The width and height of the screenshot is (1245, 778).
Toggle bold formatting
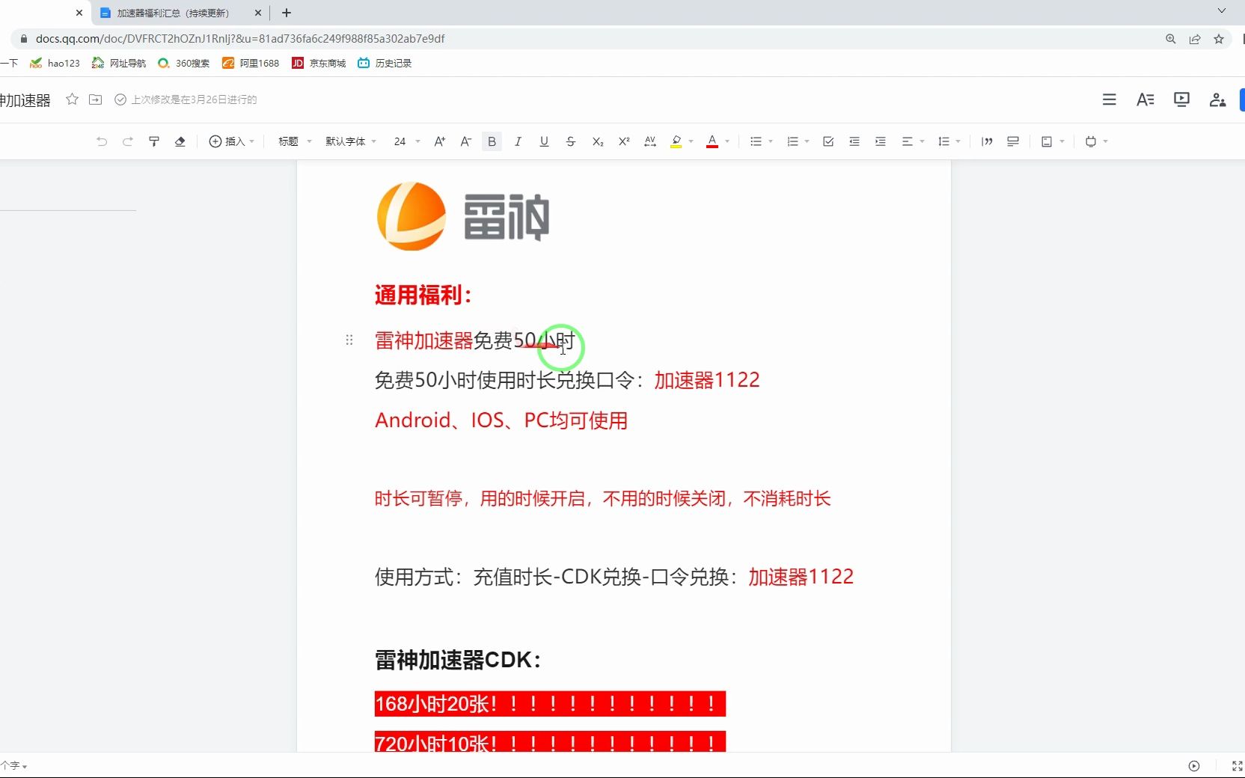pos(492,141)
